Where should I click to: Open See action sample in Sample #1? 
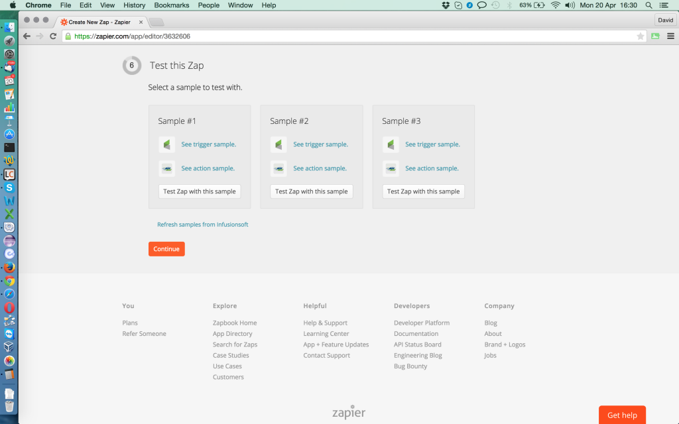pyautogui.click(x=208, y=168)
